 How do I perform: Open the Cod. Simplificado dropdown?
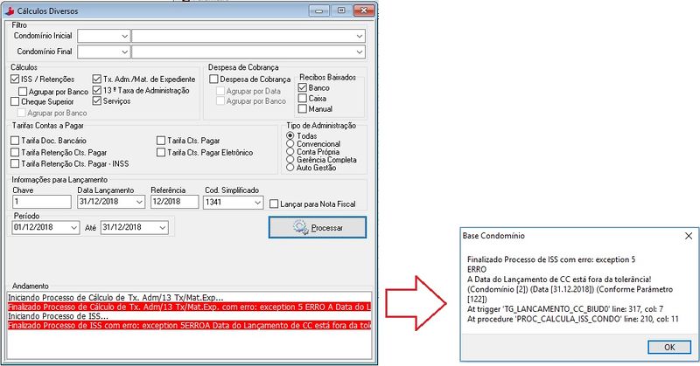point(256,202)
